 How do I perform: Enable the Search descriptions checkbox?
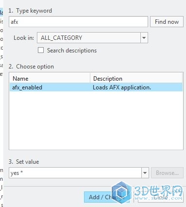[x=41, y=50]
